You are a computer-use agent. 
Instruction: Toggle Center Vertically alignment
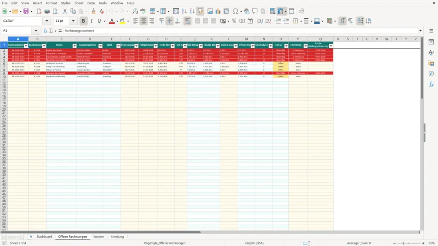click(x=169, y=21)
